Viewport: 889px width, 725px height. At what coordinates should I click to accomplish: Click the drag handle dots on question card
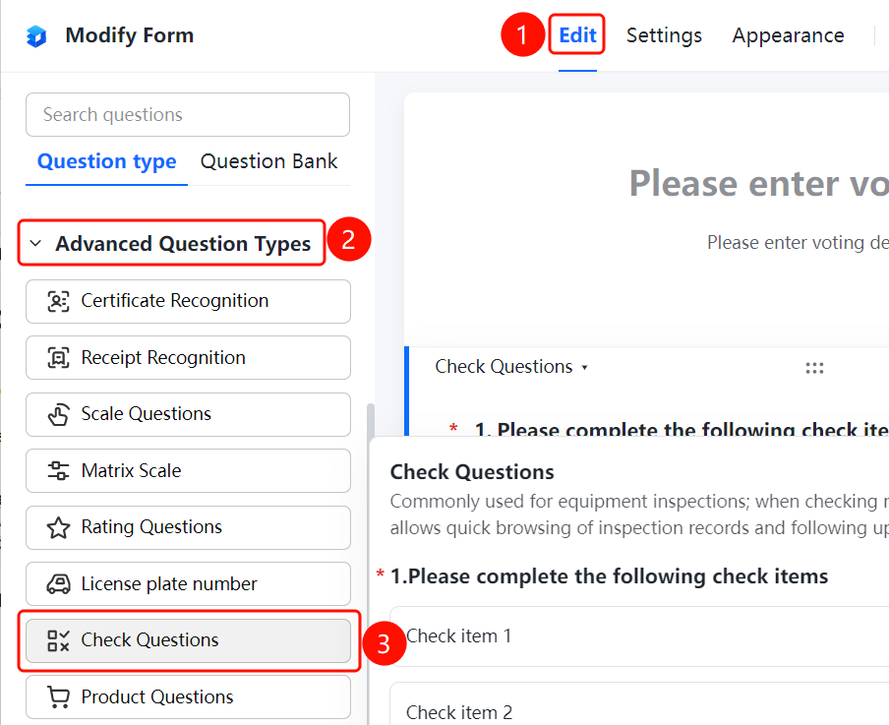(x=814, y=368)
